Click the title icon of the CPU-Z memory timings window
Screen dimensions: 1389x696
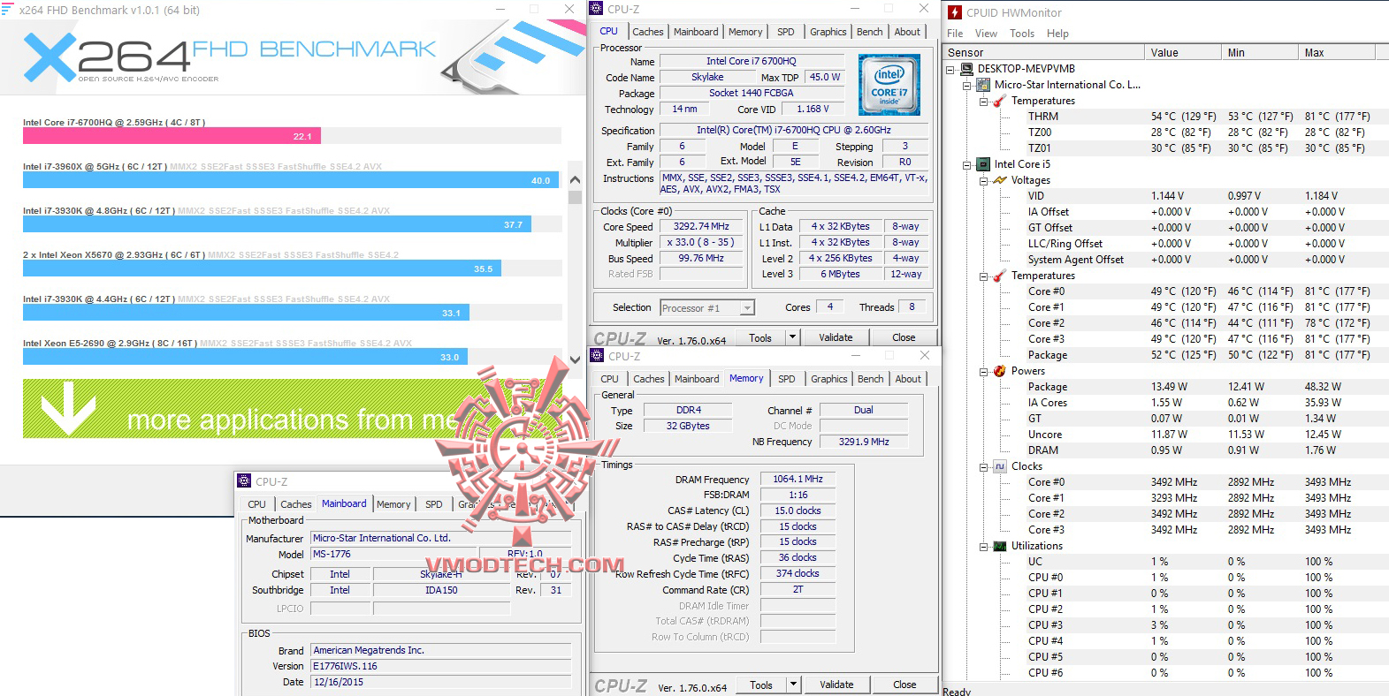[x=598, y=356]
